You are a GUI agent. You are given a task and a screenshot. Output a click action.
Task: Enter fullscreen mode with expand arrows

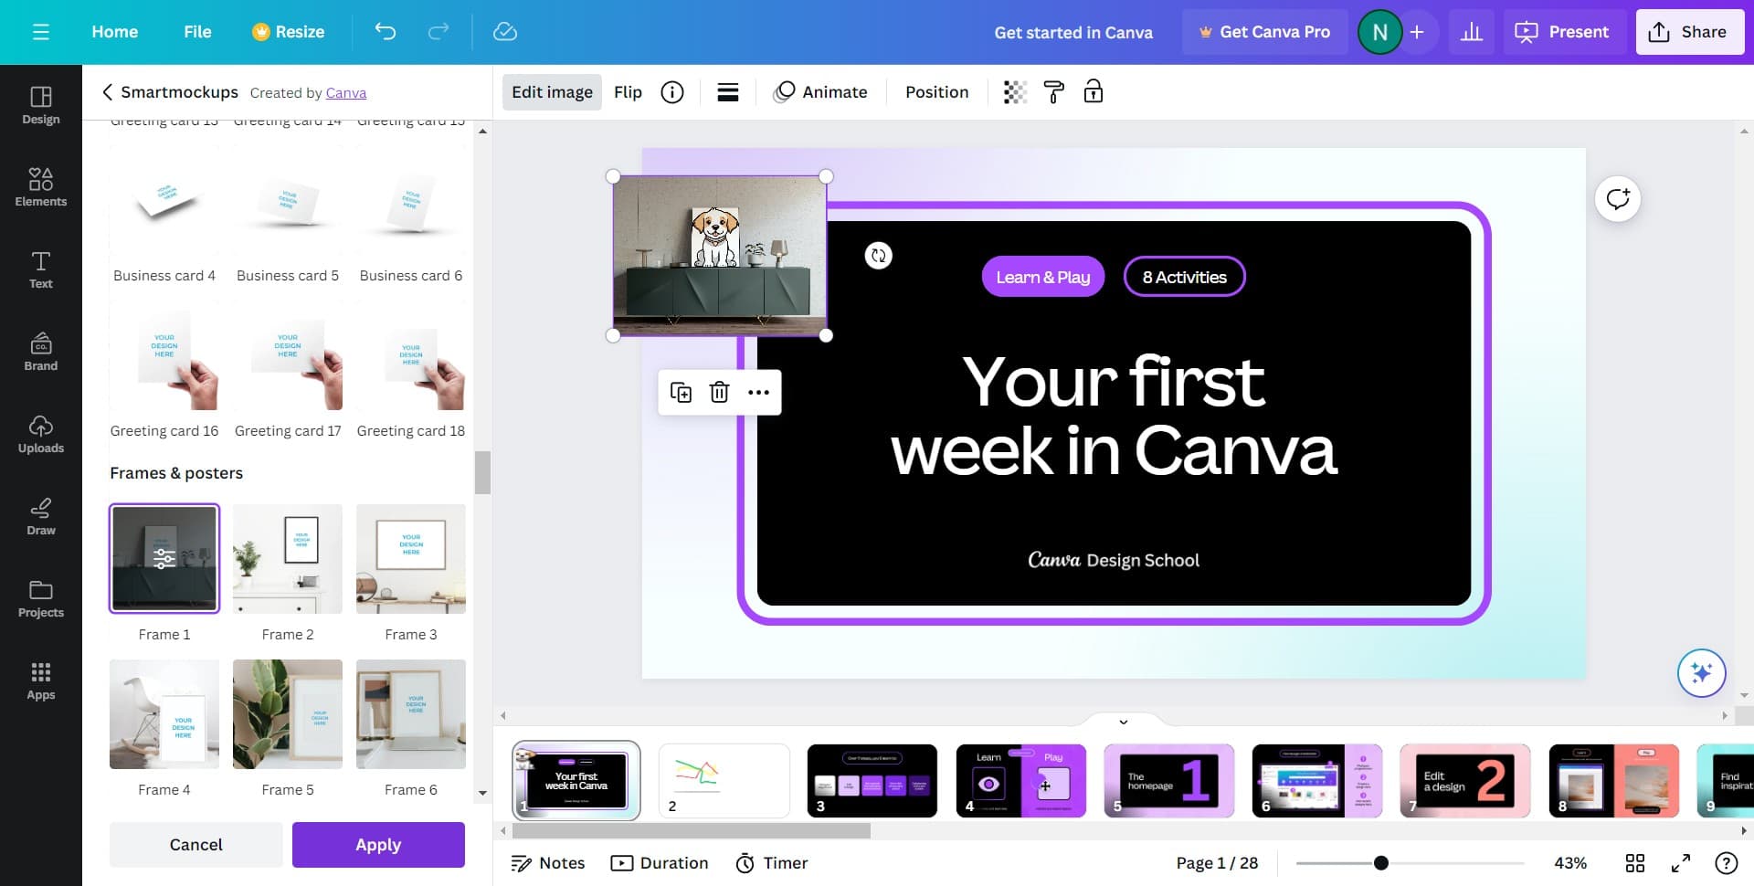tap(1681, 863)
